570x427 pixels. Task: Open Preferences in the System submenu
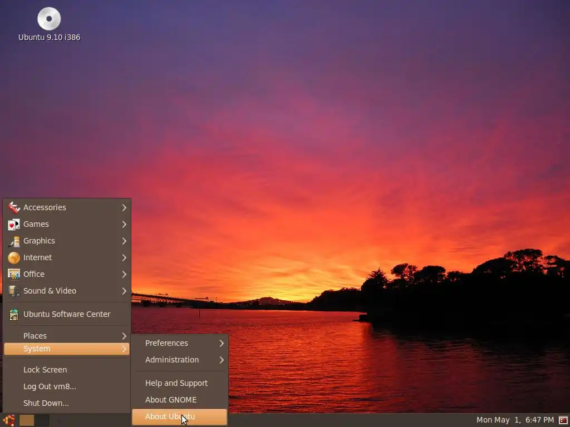point(180,343)
